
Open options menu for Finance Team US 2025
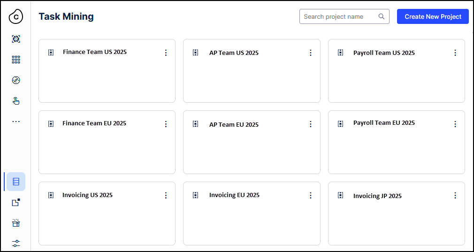(166, 53)
